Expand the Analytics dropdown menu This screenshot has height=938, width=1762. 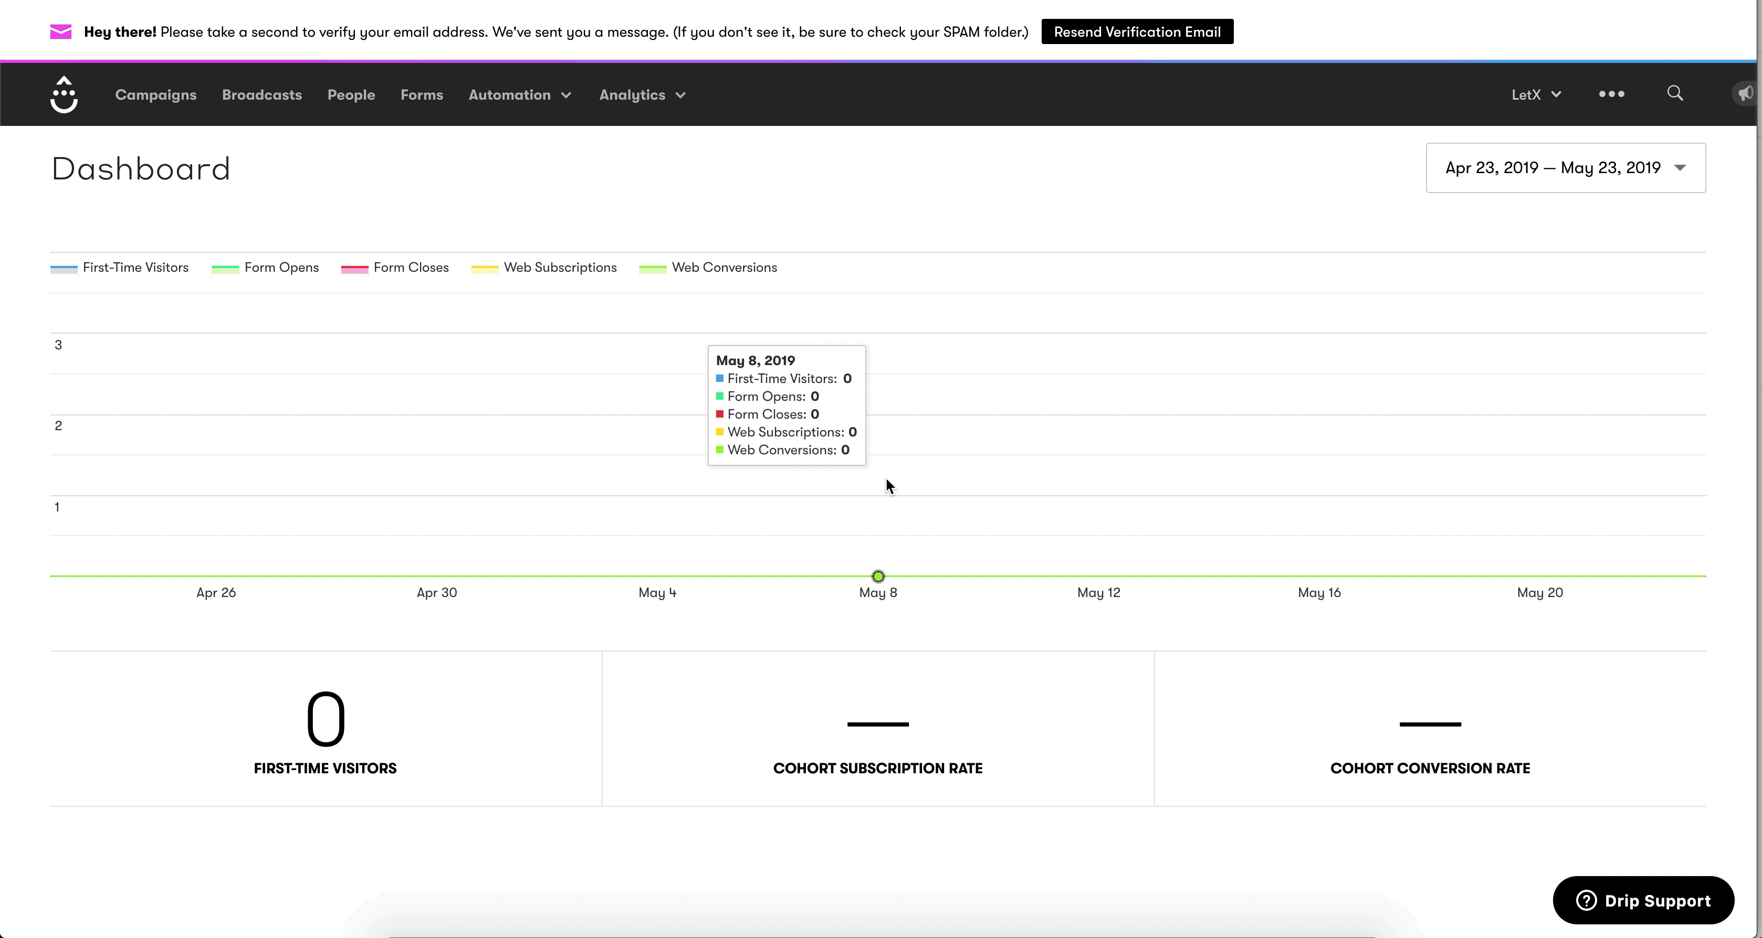click(x=642, y=95)
